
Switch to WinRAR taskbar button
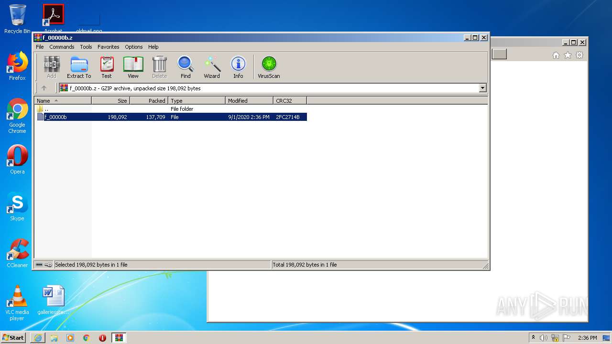pos(119,338)
